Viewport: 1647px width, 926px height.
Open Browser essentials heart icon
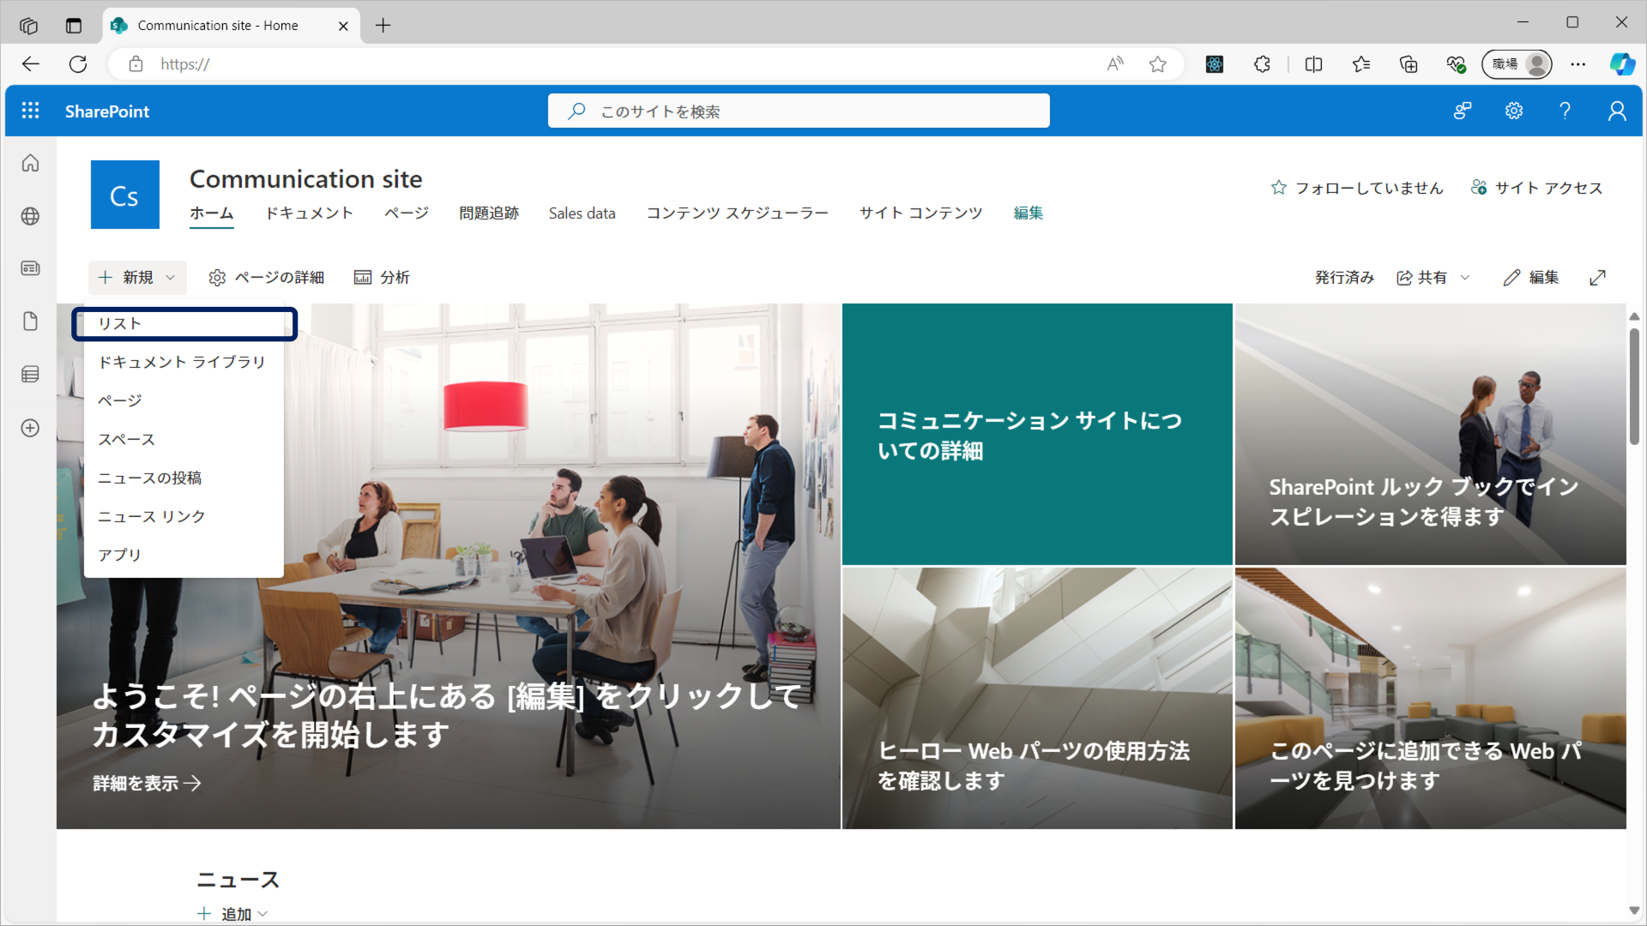[1456, 64]
